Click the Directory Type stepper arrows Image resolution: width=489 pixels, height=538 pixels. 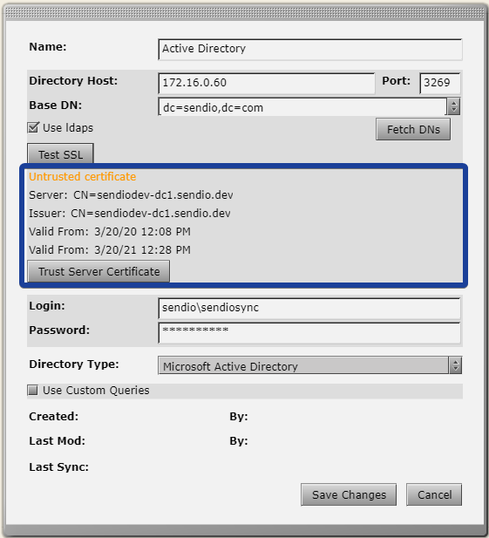point(455,365)
